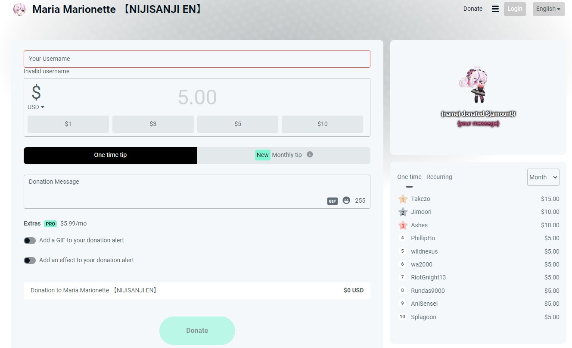The image size is (572, 348).
Task: Click the 255 character counter
Action: pos(360,201)
